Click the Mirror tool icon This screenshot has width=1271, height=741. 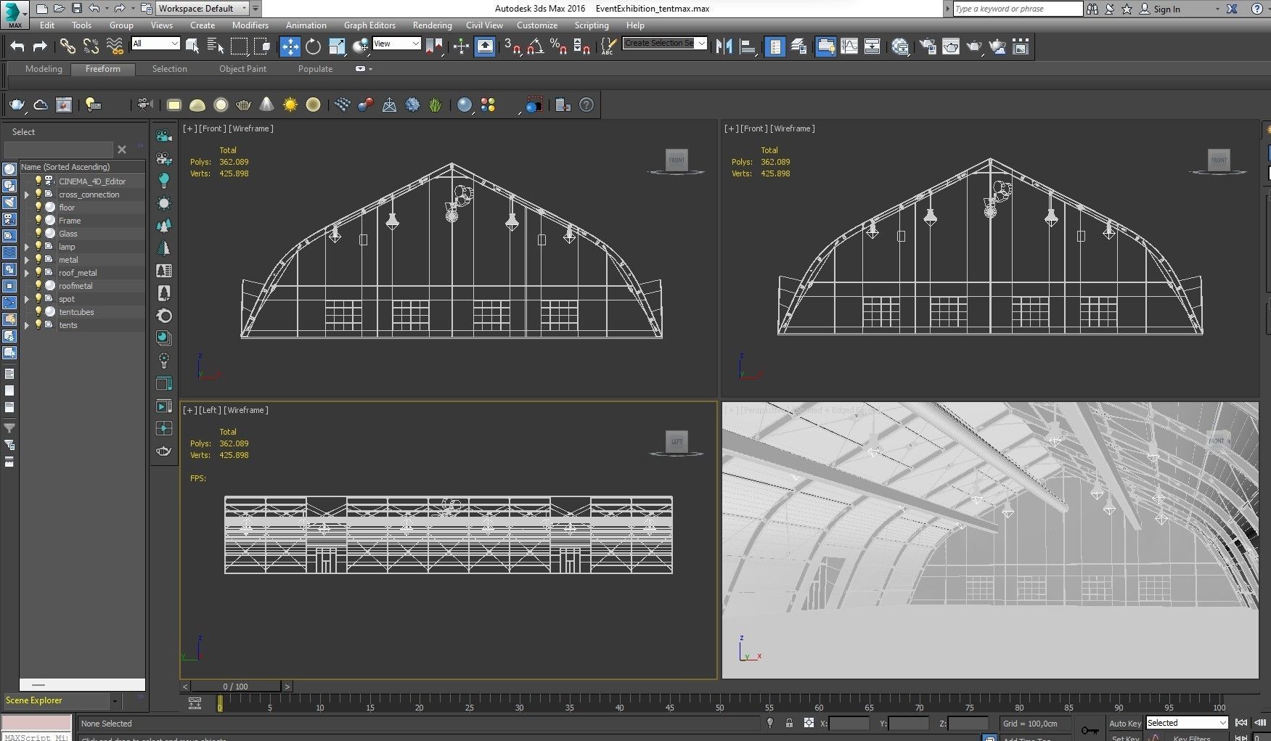click(724, 47)
